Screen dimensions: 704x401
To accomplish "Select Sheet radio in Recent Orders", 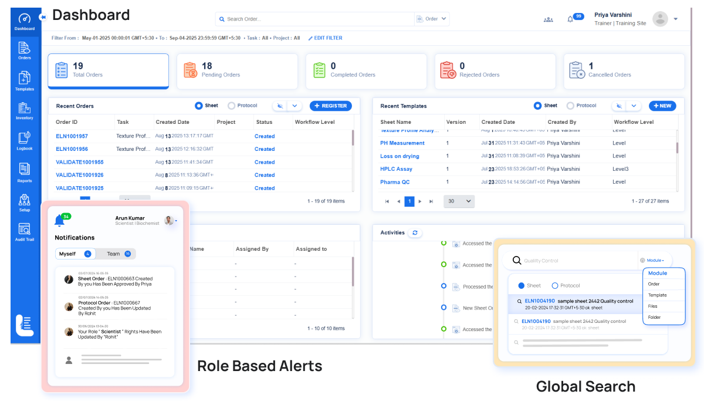I will 198,106.
